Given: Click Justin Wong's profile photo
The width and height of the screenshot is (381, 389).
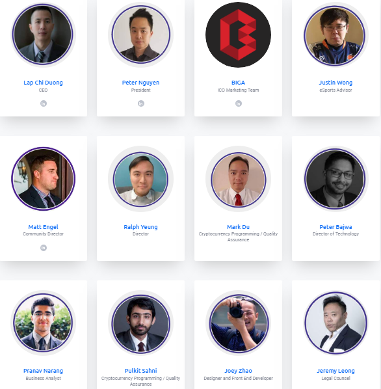Looking at the screenshot, I should pyautogui.click(x=335, y=35).
